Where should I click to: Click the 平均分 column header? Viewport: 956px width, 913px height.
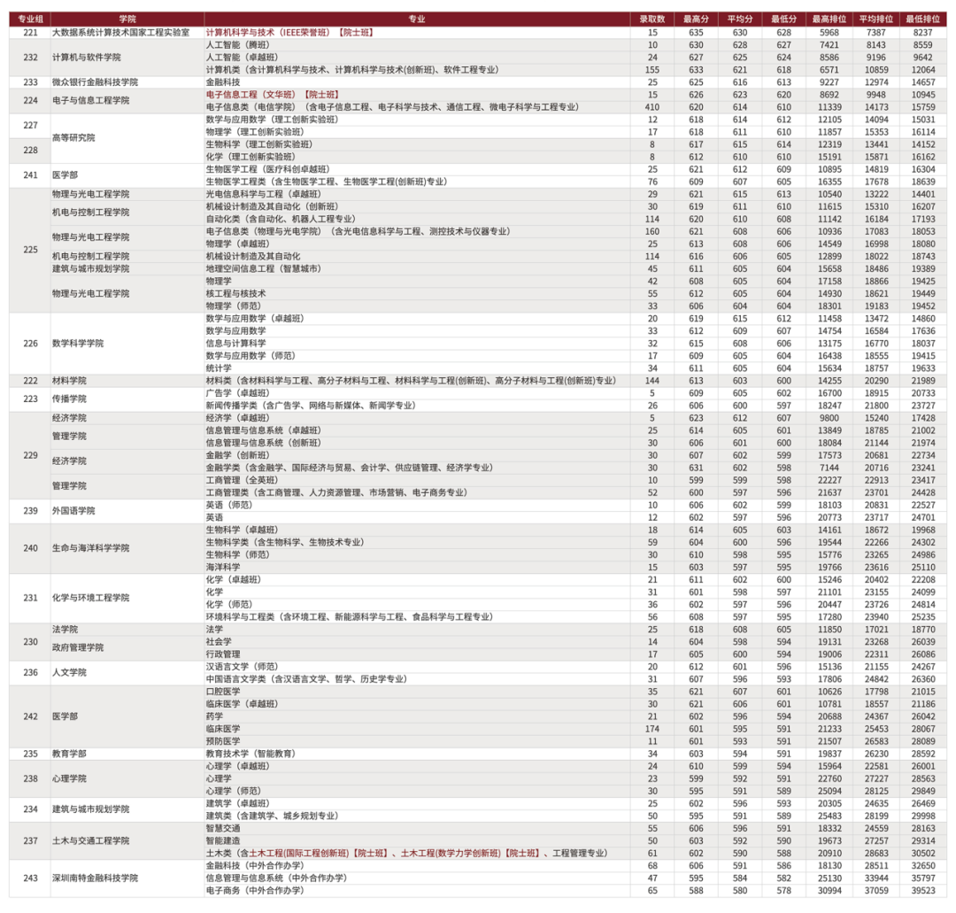pyautogui.click(x=740, y=19)
